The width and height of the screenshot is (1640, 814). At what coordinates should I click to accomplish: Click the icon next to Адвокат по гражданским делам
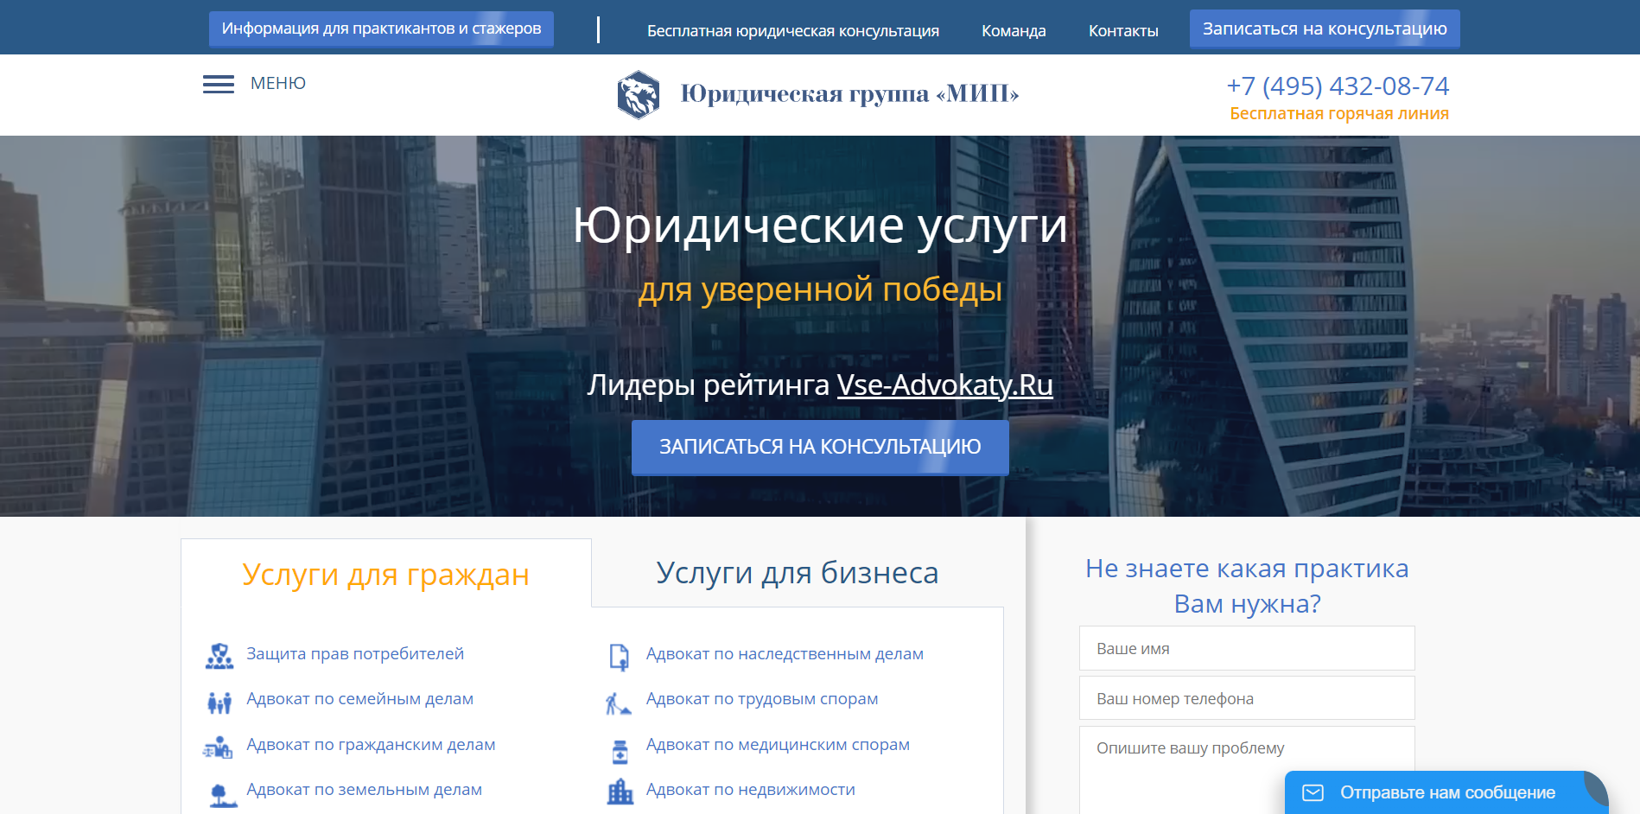[218, 747]
